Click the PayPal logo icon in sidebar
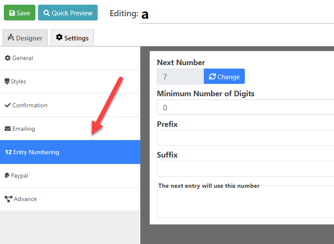Viewport: 334px width, 244px height. (x=7, y=175)
